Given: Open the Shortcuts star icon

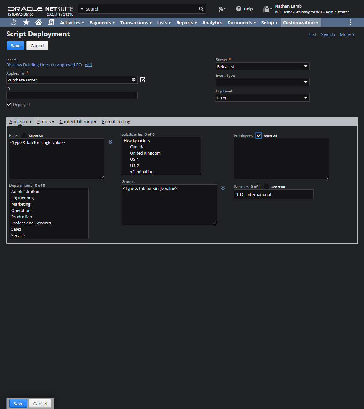Looking at the screenshot, I should [x=26, y=22].
